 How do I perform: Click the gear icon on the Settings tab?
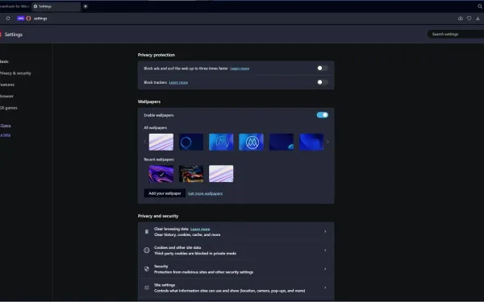[35, 6]
